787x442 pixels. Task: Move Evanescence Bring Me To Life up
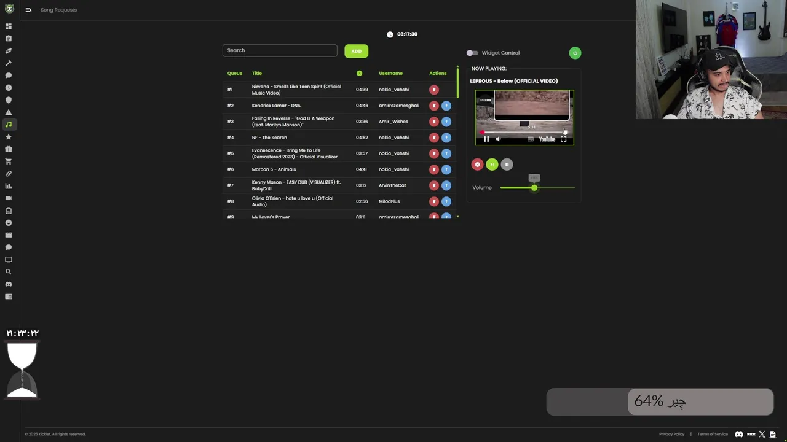coord(446,153)
